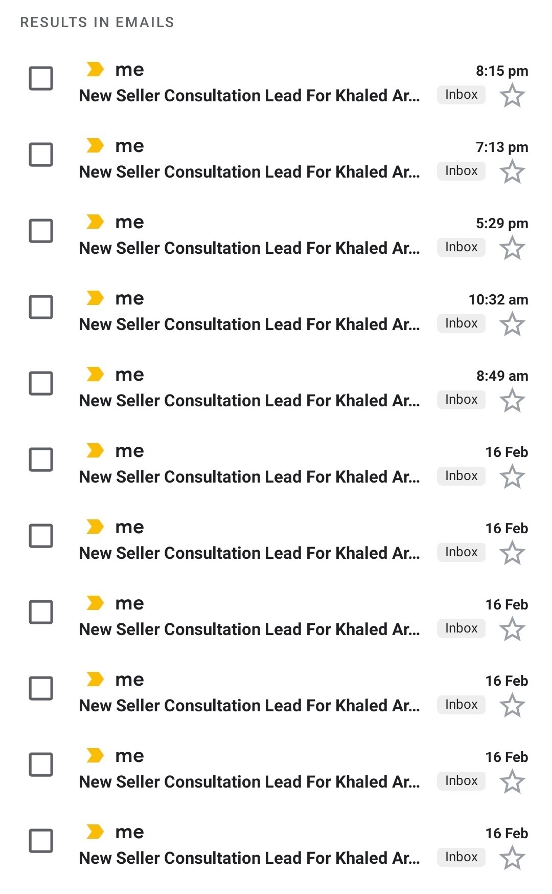Open the 7:13 pm email subject line
552x894 pixels.
[249, 172]
